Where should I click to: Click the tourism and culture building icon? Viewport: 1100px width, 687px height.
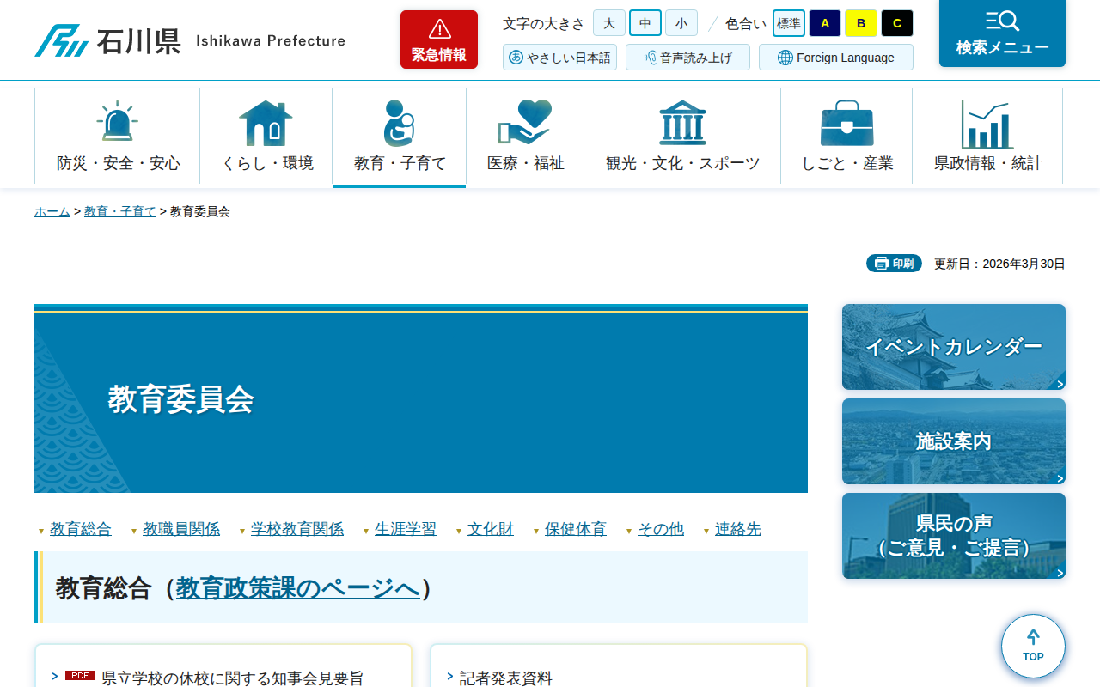coord(682,123)
